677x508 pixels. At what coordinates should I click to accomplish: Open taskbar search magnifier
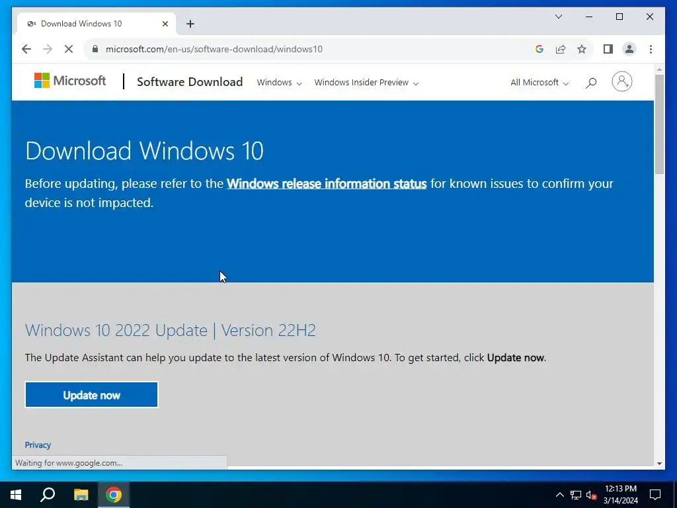[x=48, y=495]
